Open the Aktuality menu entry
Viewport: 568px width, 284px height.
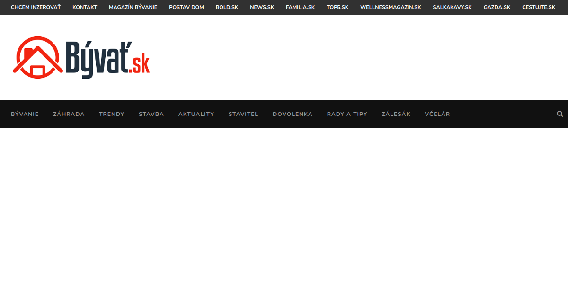point(196,114)
